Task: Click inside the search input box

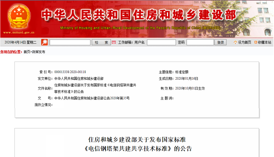Action: 70,42
